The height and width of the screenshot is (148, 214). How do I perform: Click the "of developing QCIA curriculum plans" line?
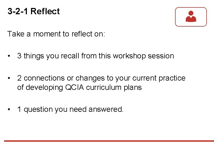click(80, 87)
